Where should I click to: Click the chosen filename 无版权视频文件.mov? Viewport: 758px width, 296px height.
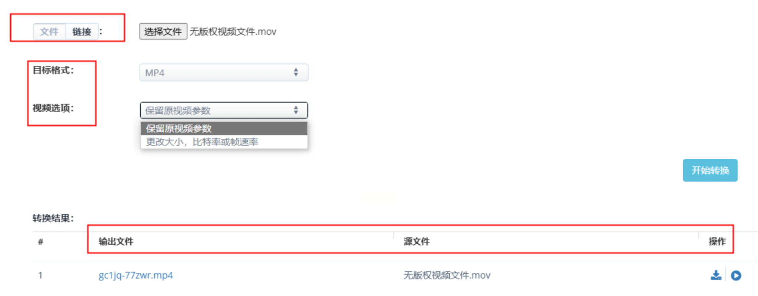(x=233, y=32)
